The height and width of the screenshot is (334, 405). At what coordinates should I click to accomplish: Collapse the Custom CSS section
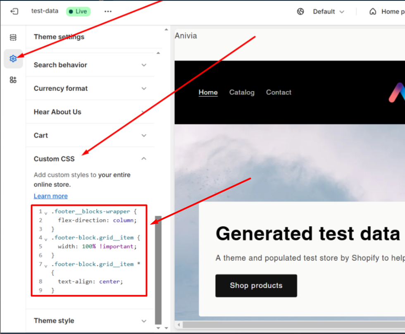click(x=90, y=159)
